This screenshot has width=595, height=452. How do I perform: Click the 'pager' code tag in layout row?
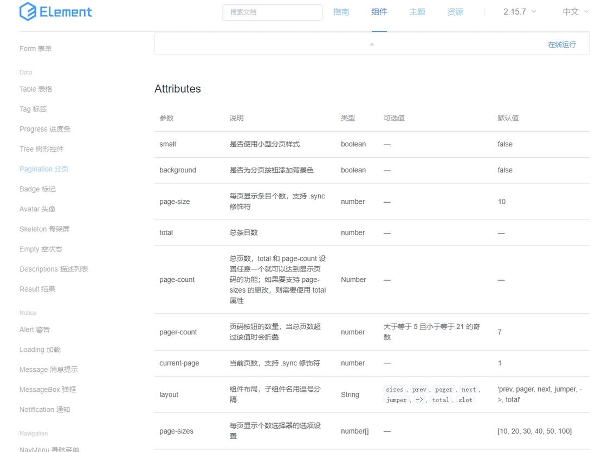click(x=444, y=389)
